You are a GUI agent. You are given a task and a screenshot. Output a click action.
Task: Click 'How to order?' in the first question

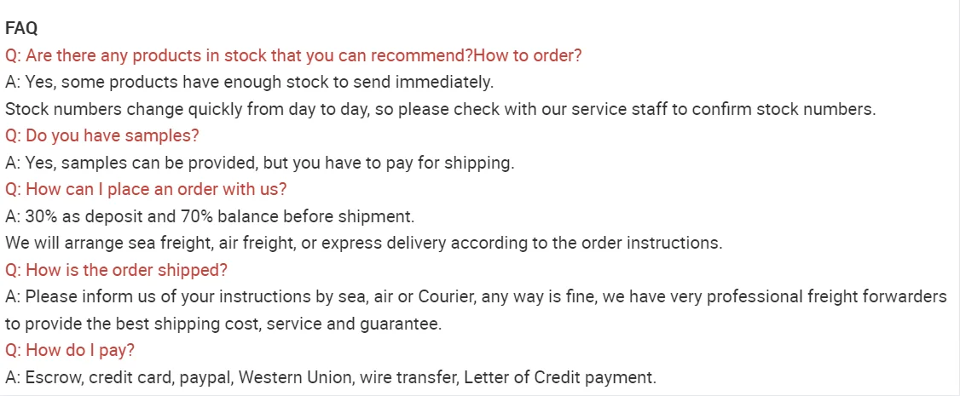[x=528, y=55]
